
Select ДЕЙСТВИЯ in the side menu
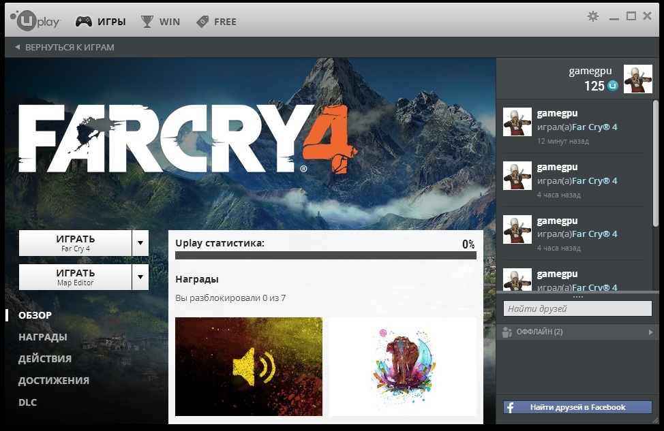tap(45, 359)
